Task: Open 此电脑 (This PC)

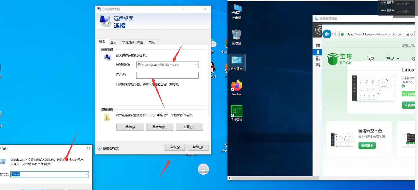Action: 236,11
